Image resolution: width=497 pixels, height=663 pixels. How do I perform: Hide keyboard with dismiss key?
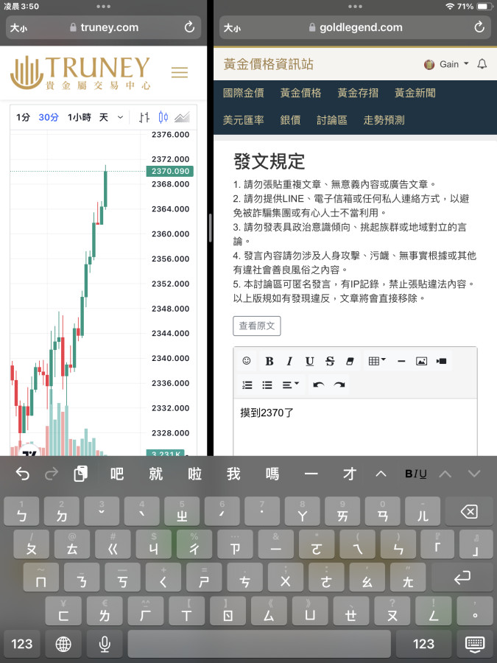[475, 644]
